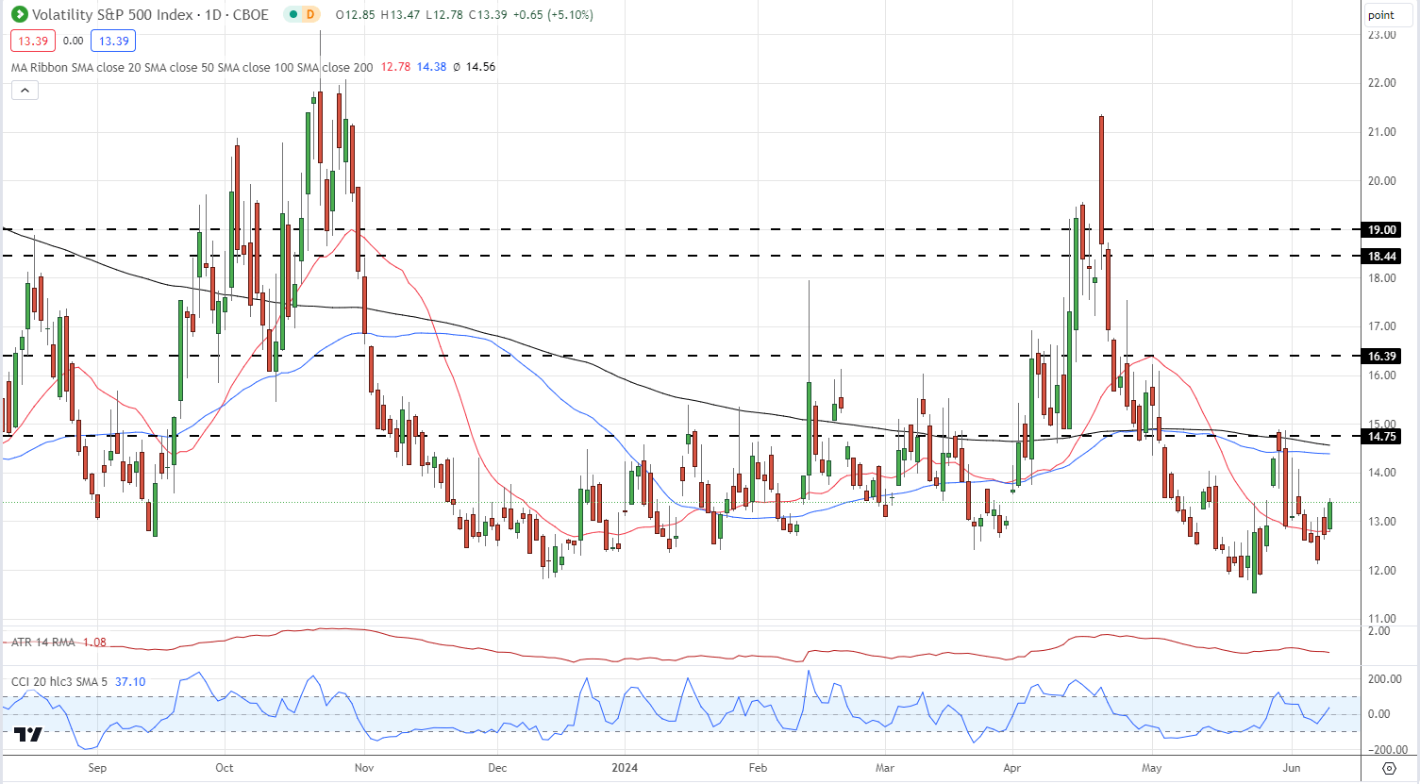
Task: Click the blue 14.38 MA value
Action: [x=431, y=67]
